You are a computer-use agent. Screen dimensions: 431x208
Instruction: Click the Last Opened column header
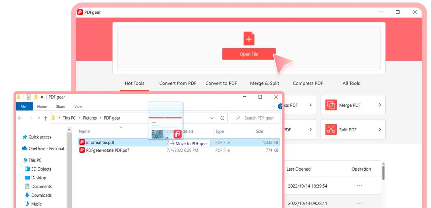(298, 169)
